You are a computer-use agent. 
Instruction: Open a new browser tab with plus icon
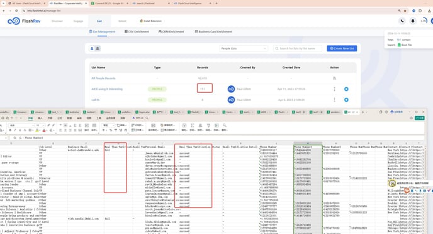coord(216,3)
